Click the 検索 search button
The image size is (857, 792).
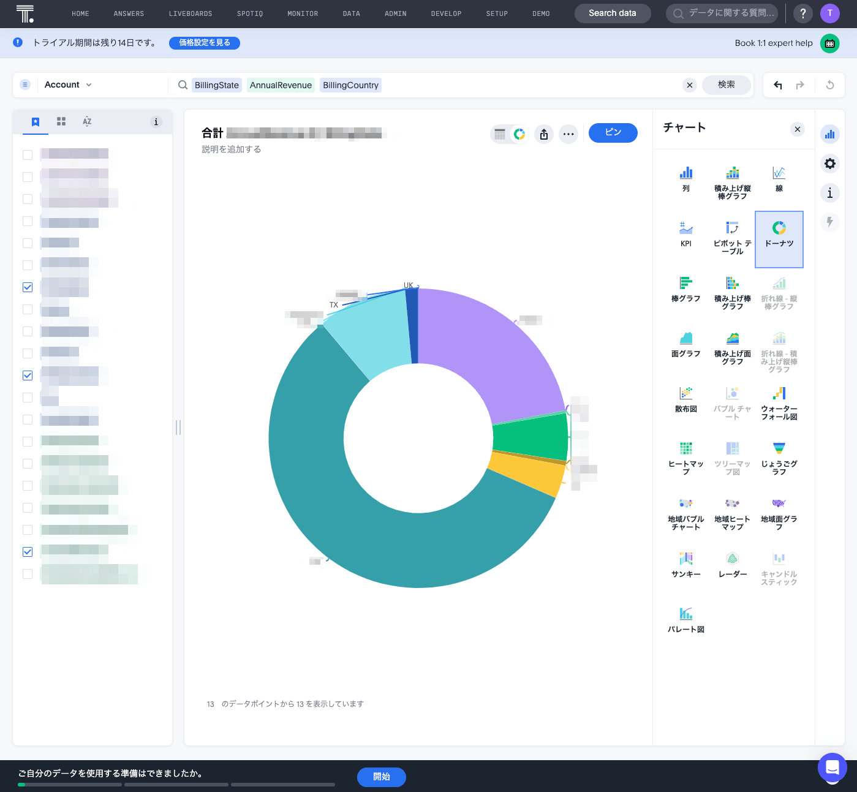click(x=726, y=85)
